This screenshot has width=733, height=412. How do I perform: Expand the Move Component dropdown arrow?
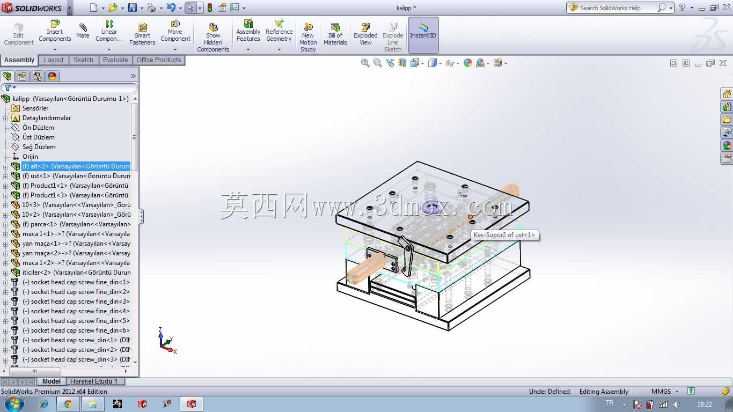coord(175,50)
